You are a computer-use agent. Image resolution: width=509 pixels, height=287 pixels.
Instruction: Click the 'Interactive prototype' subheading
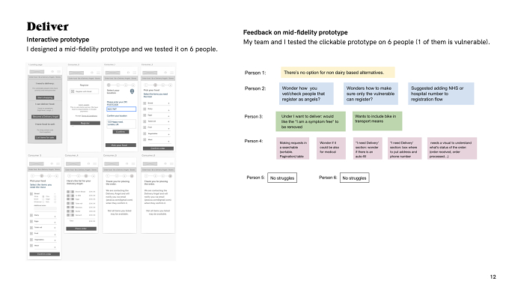[x=58, y=40]
